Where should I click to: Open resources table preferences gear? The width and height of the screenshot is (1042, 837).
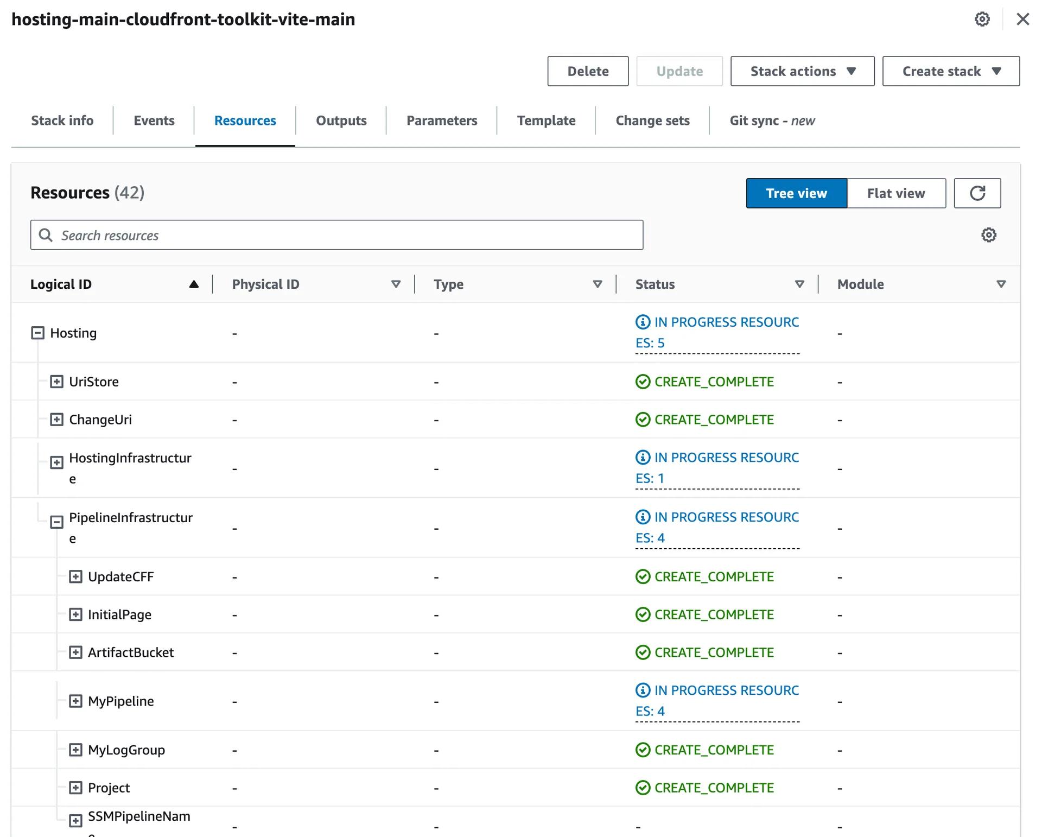pyautogui.click(x=989, y=235)
